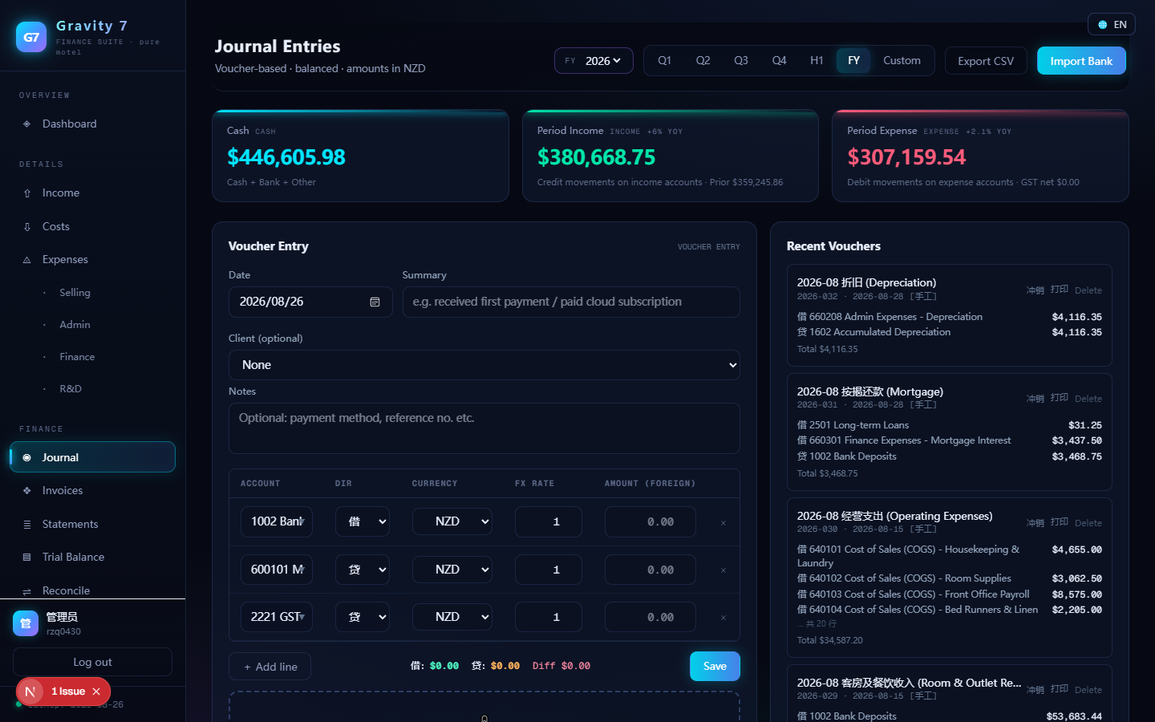The width and height of the screenshot is (1155, 722).
Task: Open the 600101 account selector
Action: [x=277, y=570]
